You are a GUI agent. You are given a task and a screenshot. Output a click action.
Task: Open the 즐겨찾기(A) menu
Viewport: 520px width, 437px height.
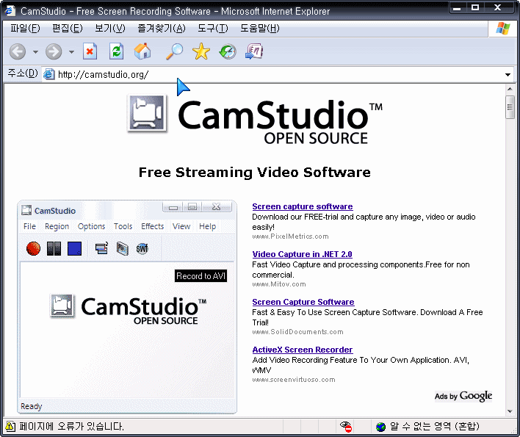tap(162, 29)
